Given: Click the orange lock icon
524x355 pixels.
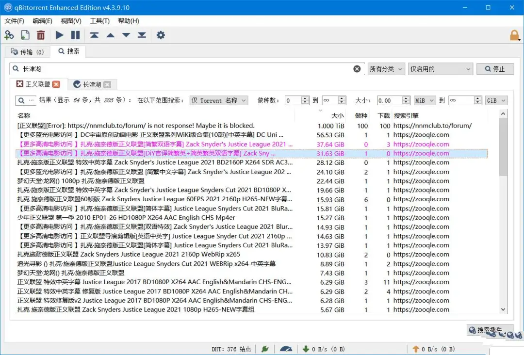Looking at the screenshot, I should click(514, 35).
